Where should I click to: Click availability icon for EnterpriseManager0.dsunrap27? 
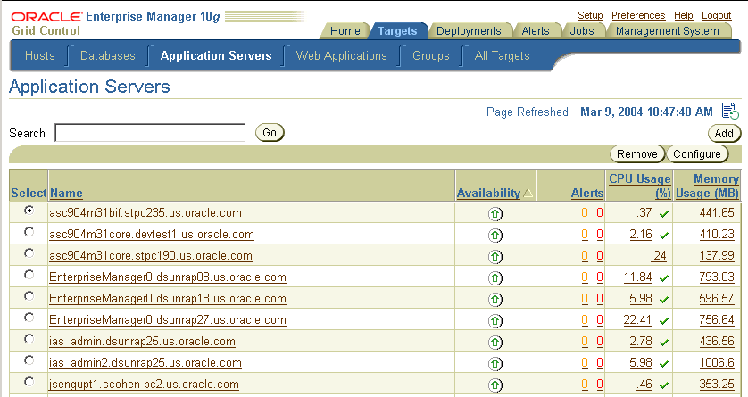coord(495,321)
